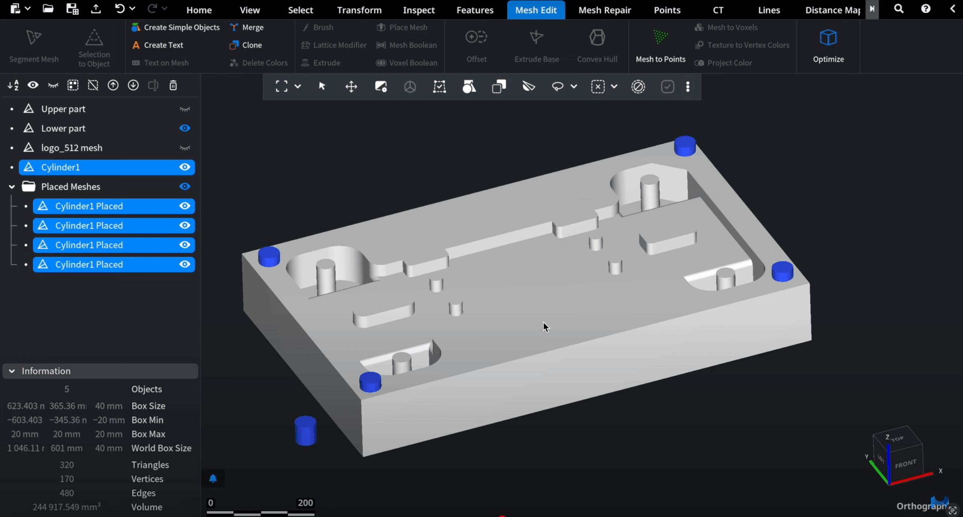
Task: Click the undo arrow icon
Action: tap(120, 9)
